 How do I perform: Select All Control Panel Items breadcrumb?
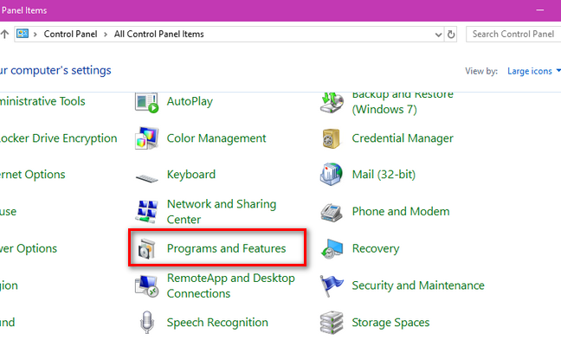tap(158, 34)
